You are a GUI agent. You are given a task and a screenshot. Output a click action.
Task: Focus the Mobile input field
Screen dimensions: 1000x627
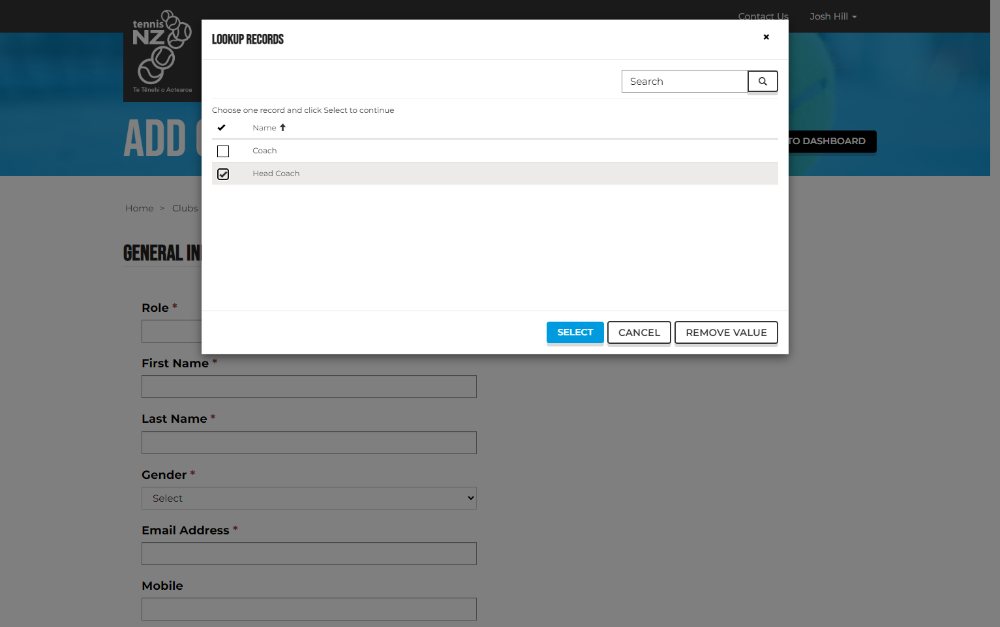[309, 609]
